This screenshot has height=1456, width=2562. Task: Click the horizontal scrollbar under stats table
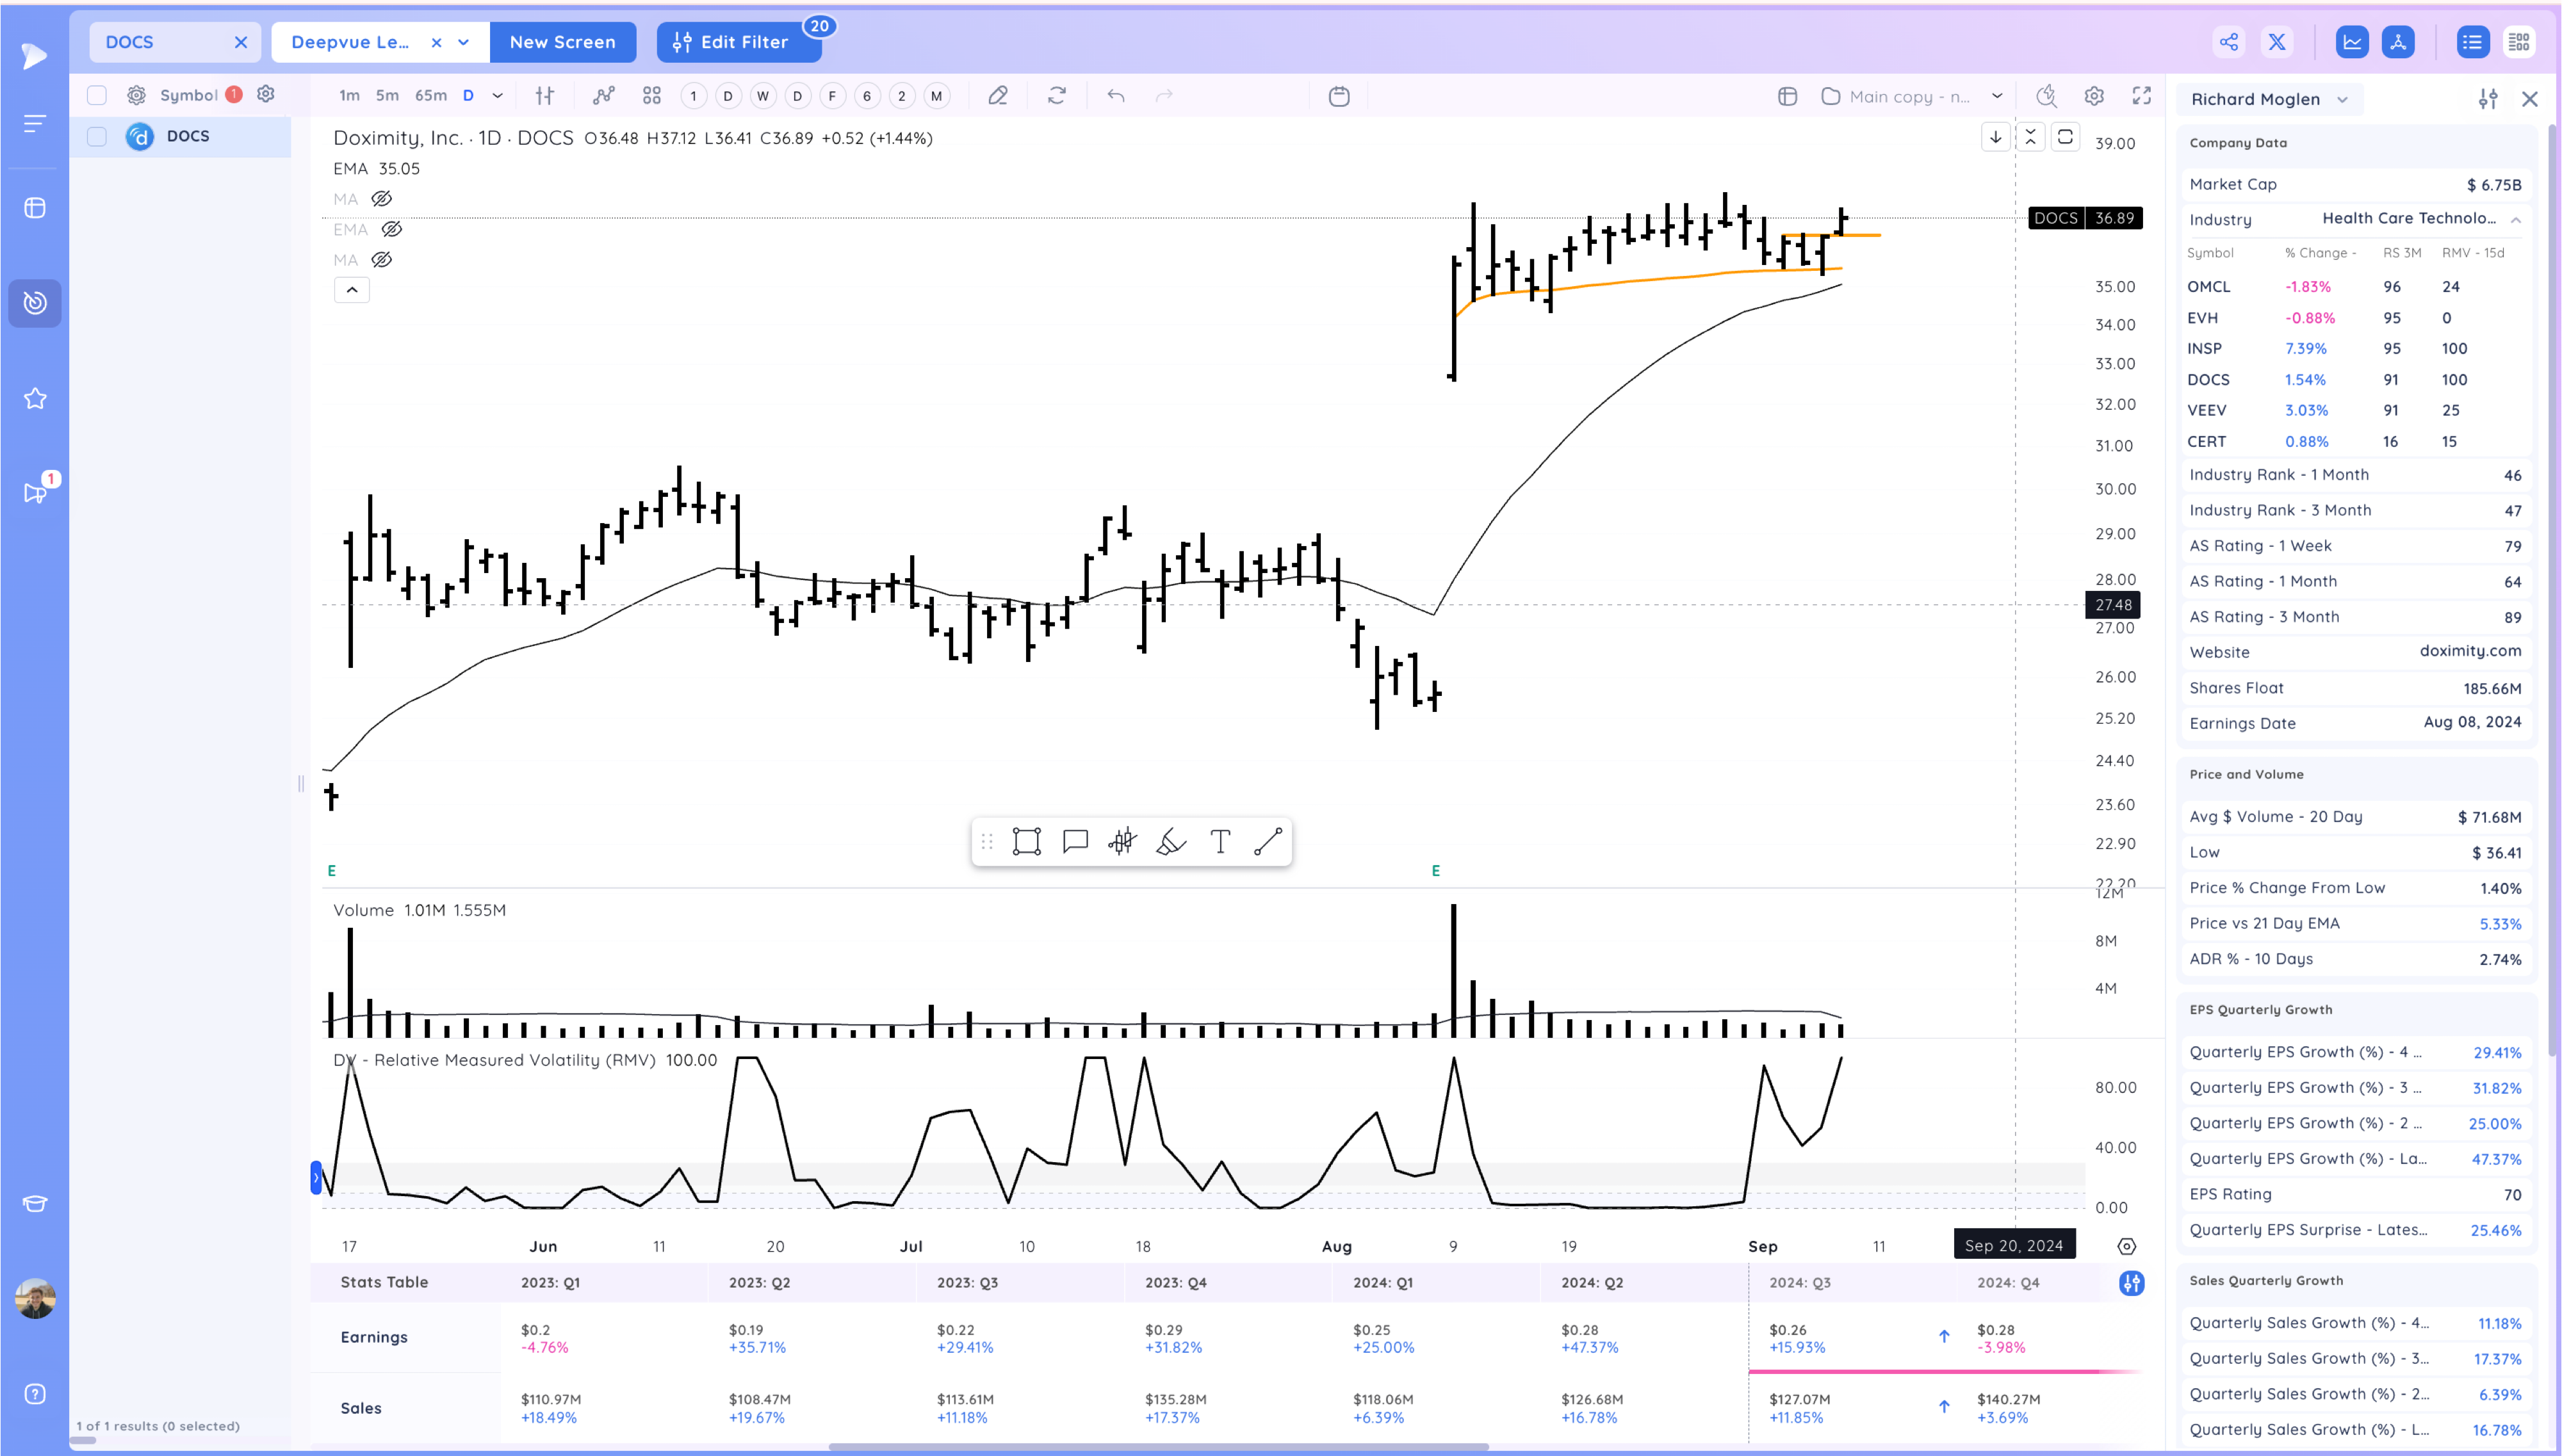1158,1446
